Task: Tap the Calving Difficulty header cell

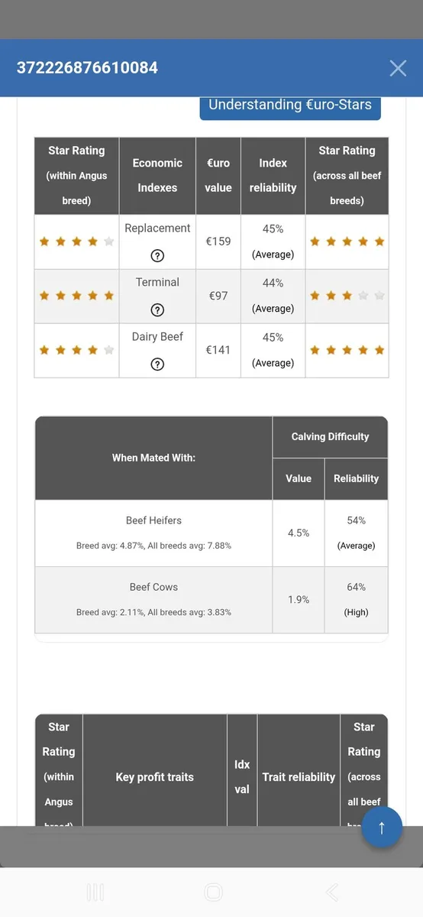Action: [x=330, y=437]
